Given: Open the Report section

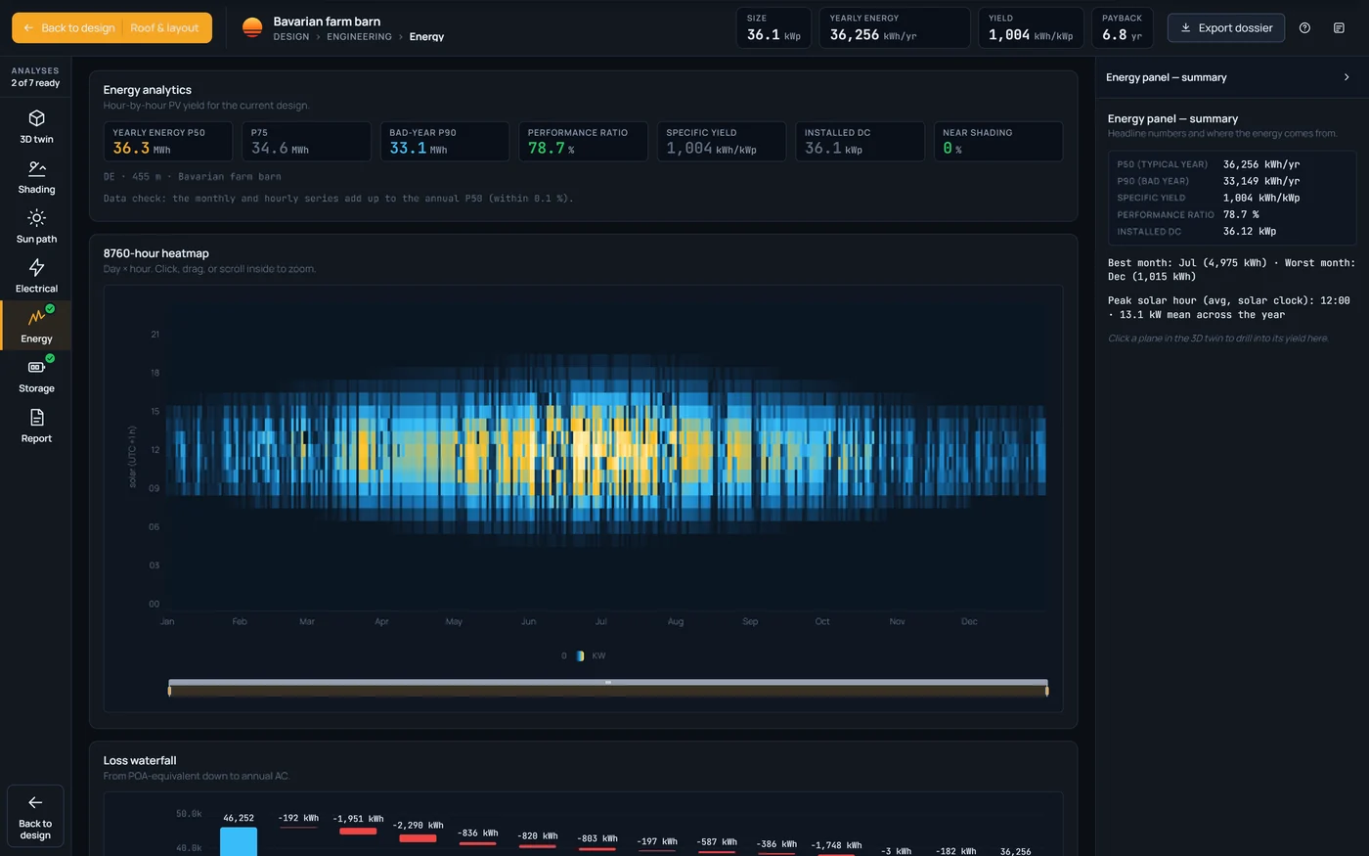Looking at the screenshot, I should click(x=36, y=427).
